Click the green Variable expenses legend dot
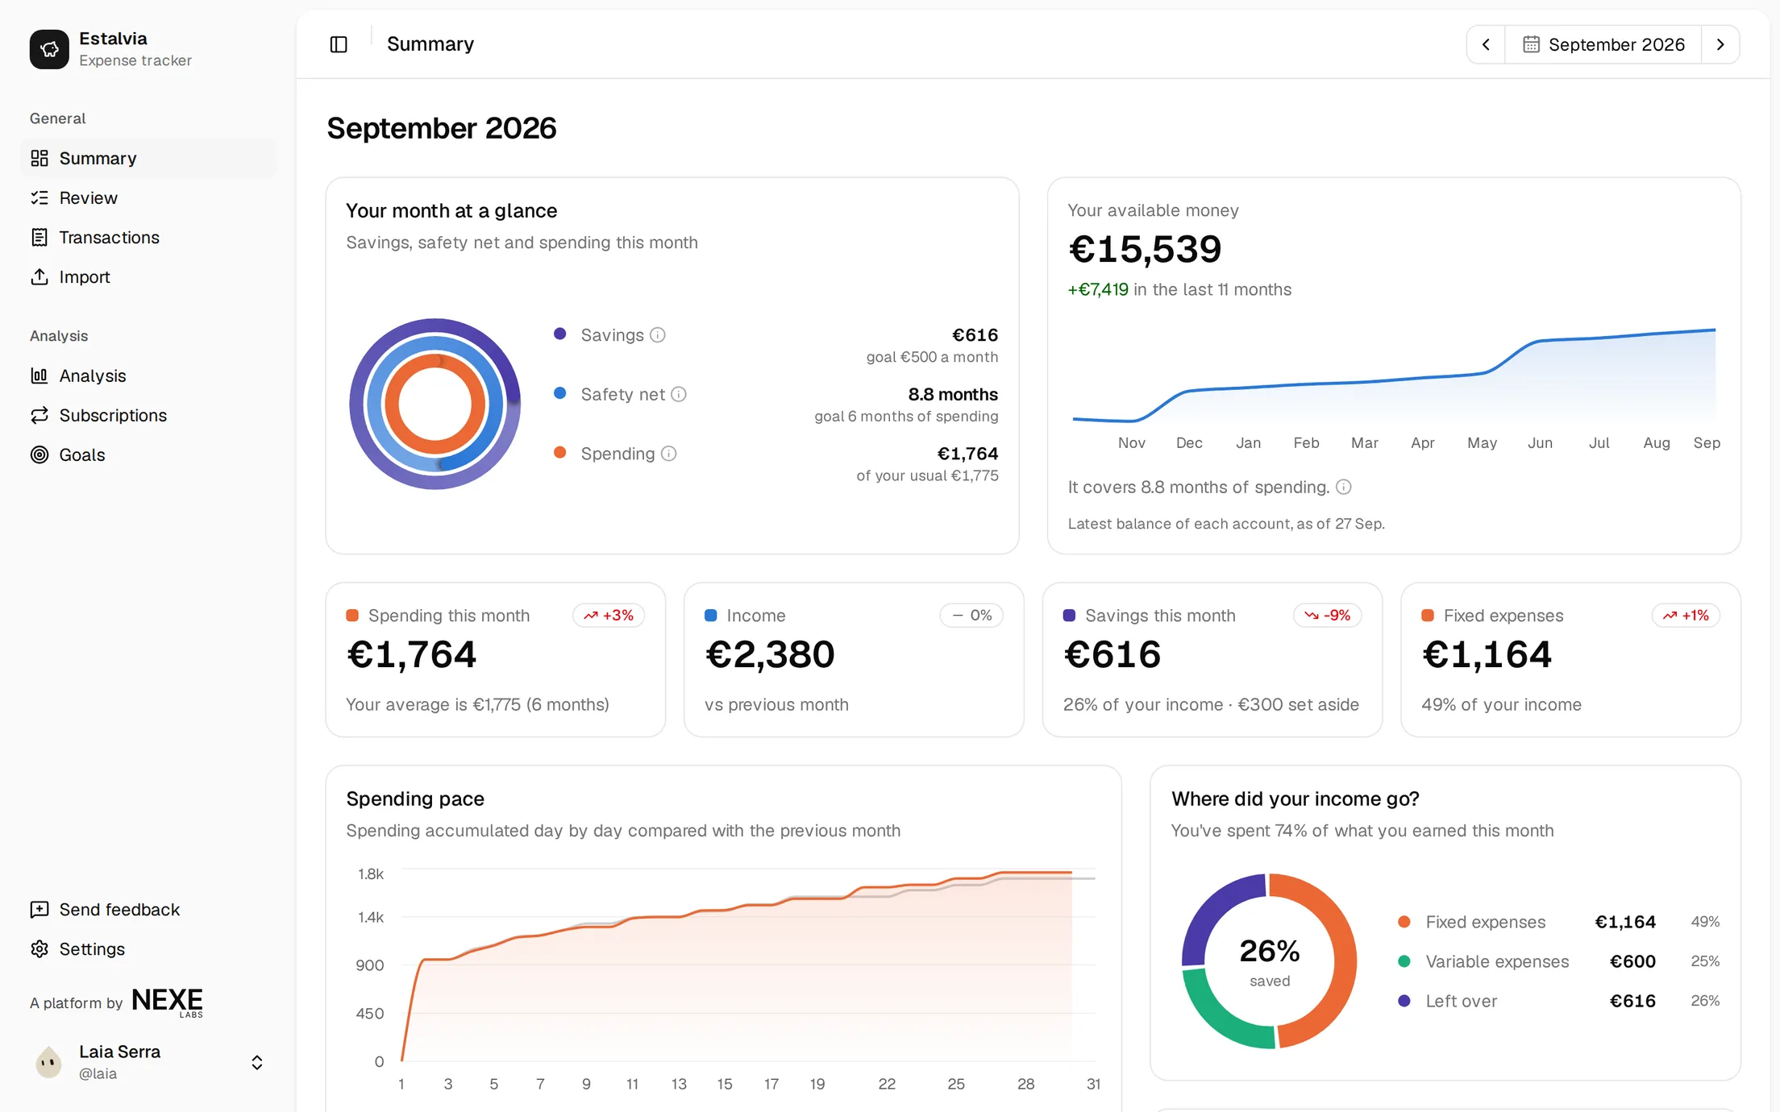Image resolution: width=1780 pixels, height=1112 pixels. click(x=1404, y=961)
